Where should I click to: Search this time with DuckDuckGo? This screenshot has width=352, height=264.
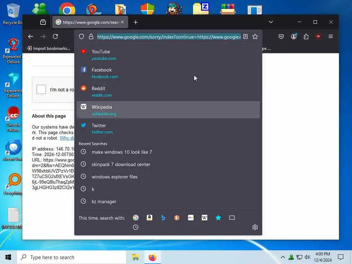click(177, 218)
